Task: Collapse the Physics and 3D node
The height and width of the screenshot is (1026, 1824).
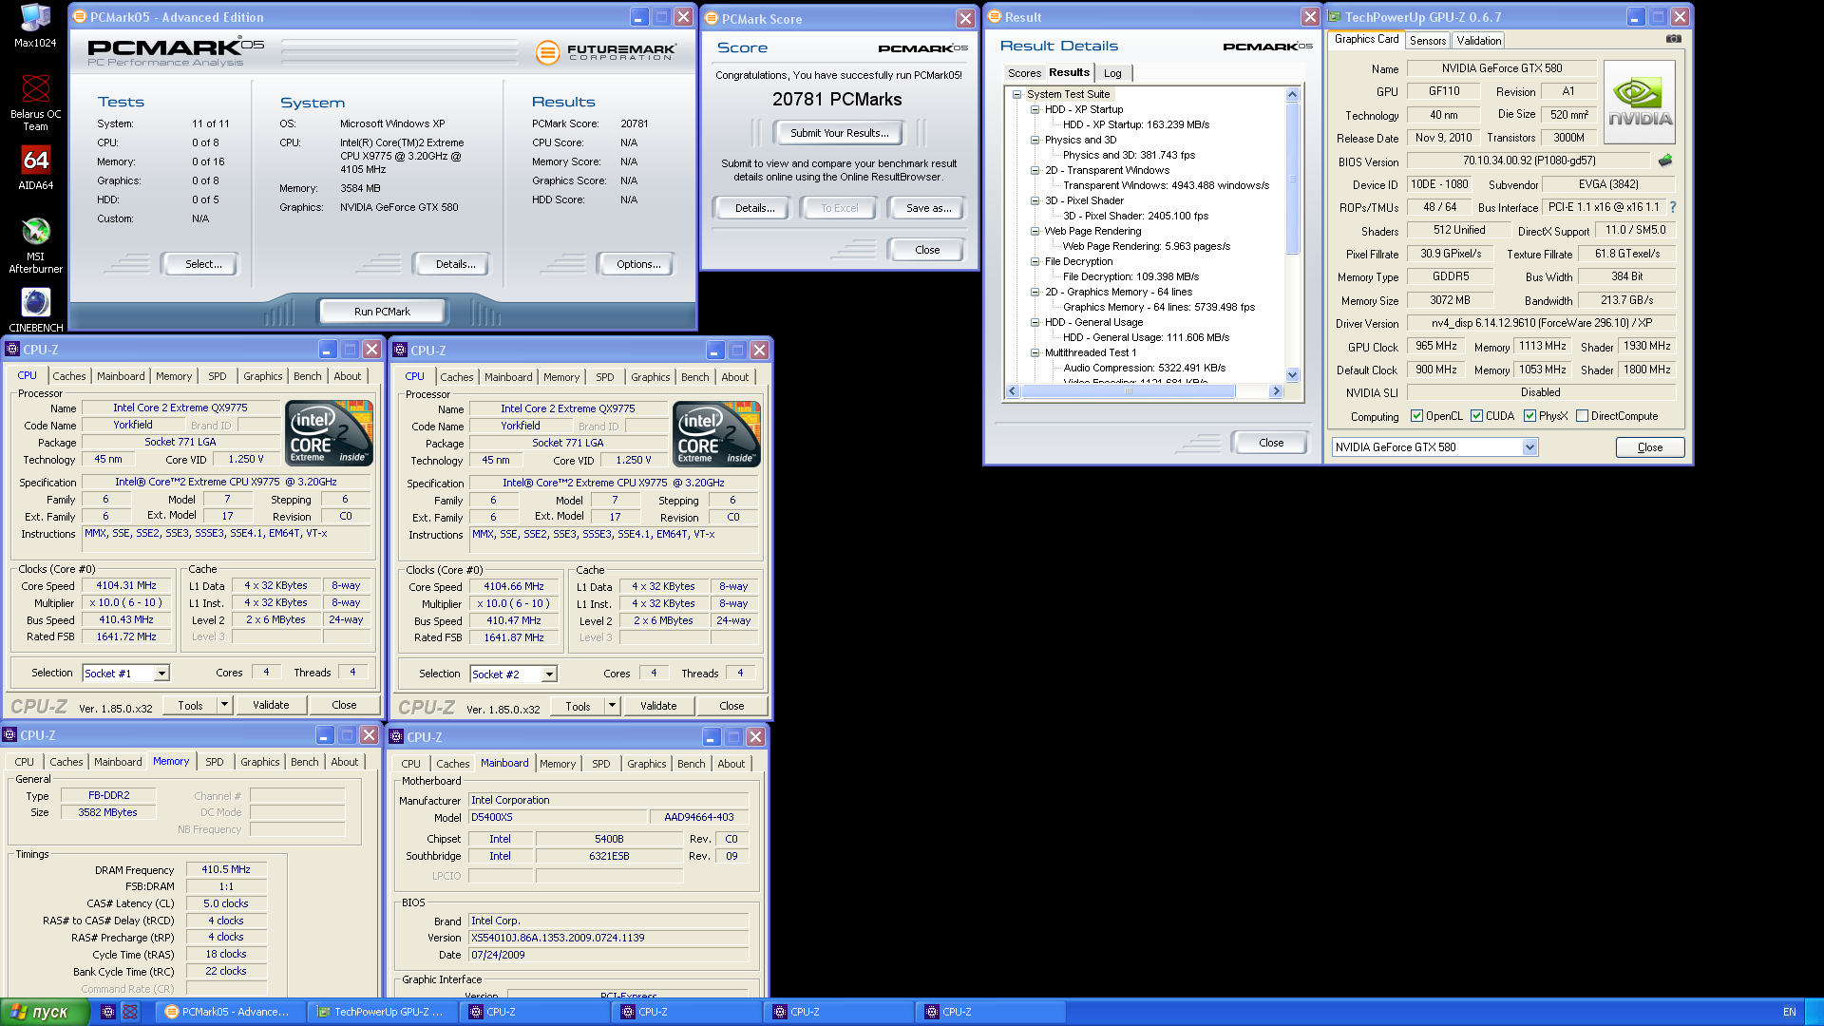Action: [1035, 140]
